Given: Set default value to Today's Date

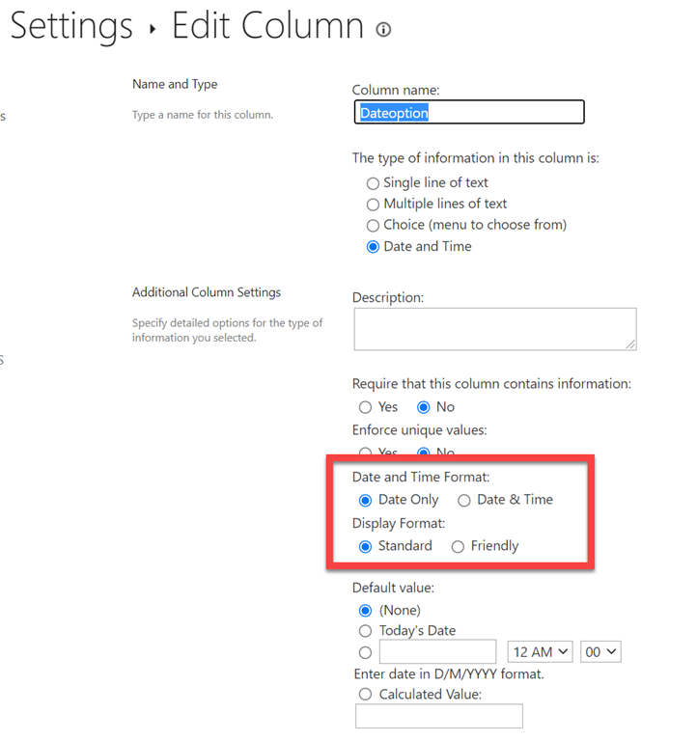Looking at the screenshot, I should [365, 631].
